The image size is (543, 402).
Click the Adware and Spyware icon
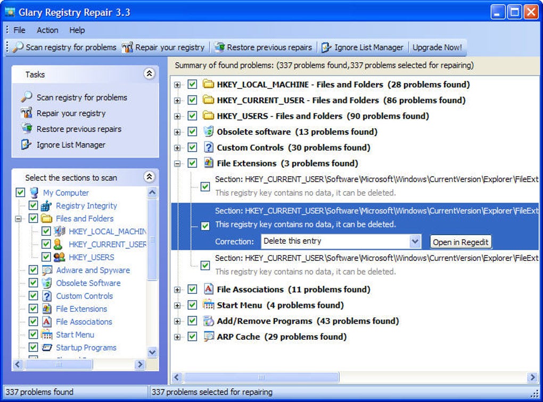click(x=47, y=270)
